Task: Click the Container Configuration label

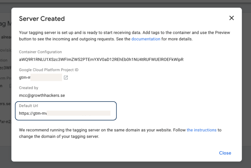Action: tap(40, 52)
